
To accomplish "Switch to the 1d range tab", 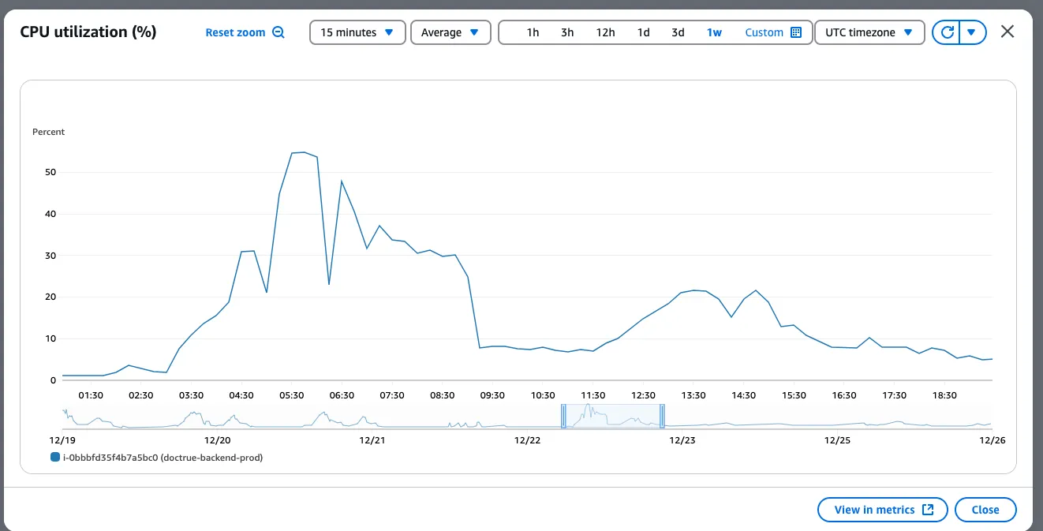I will [x=642, y=32].
